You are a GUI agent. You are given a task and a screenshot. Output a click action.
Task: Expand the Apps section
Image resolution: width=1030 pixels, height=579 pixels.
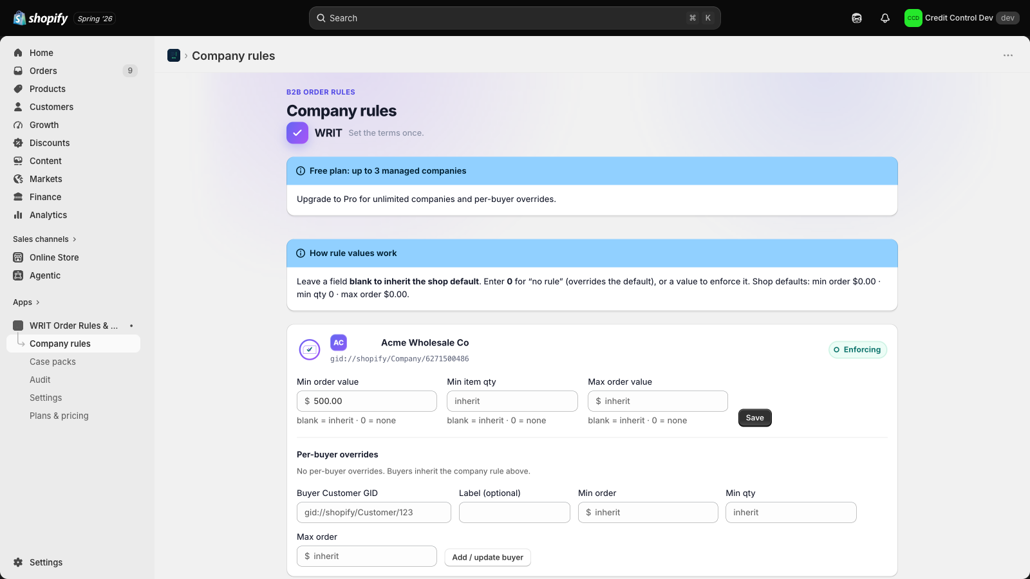click(x=26, y=302)
